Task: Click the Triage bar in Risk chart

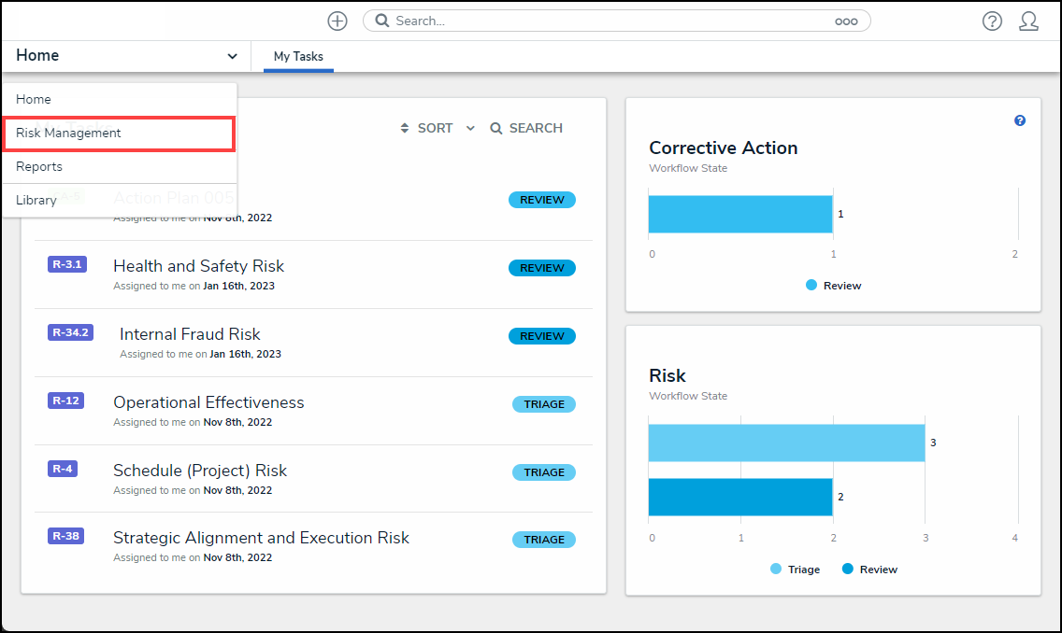Action: pyautogui.click(x=785, y=443)
